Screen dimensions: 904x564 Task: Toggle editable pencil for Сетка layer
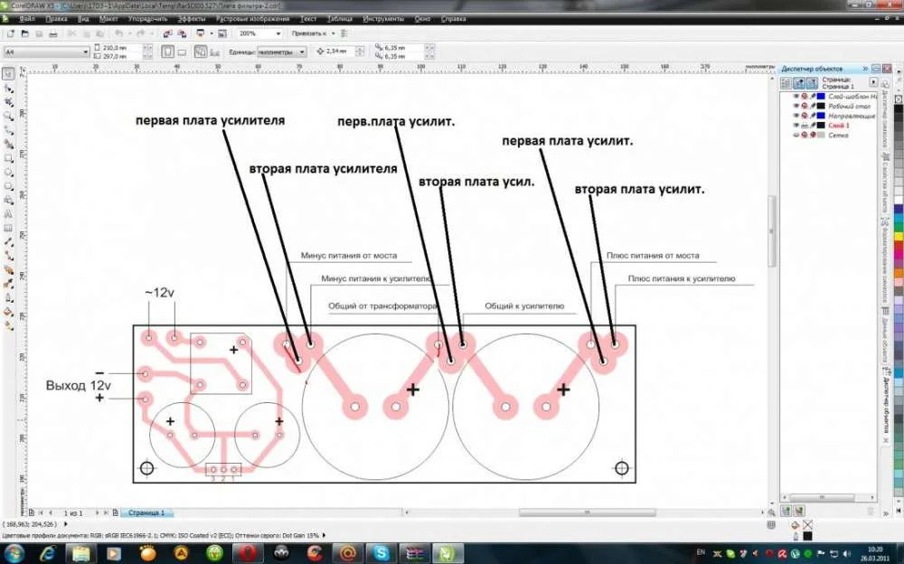(x=813, y=135)
